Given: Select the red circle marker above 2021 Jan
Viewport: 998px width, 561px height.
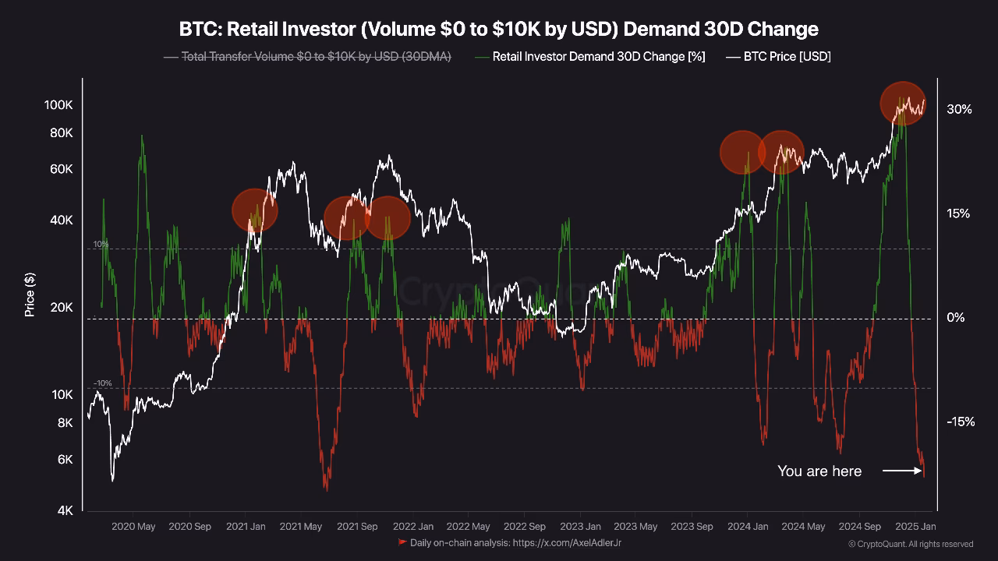Looking at the screenshot, I should (255, 210).
